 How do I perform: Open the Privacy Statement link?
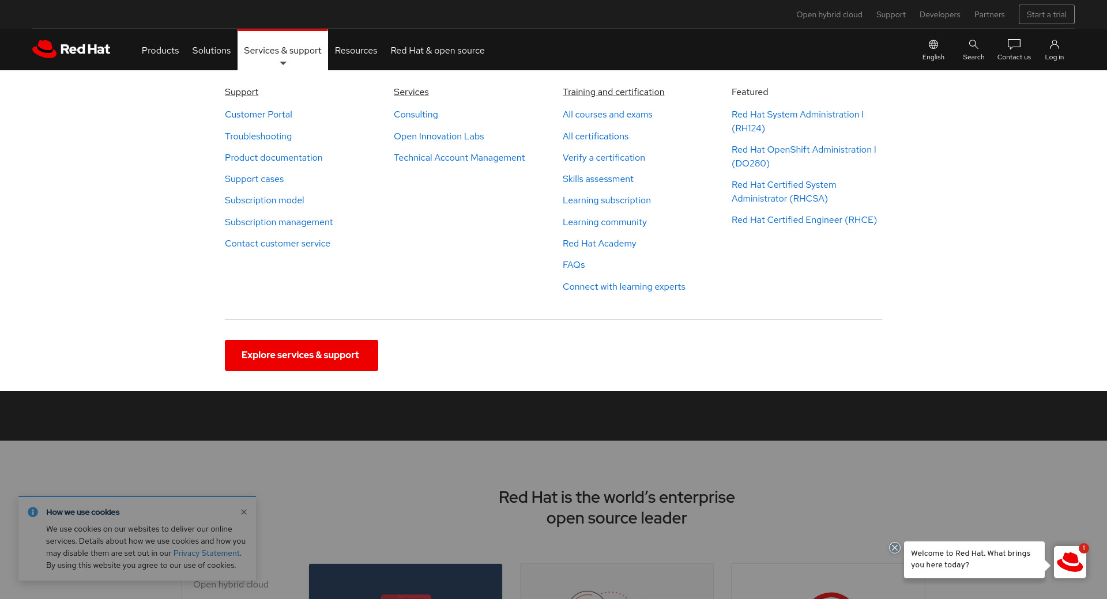(206, 553)
